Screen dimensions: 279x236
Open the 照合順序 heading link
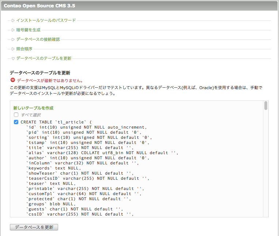click(x=24, y=49)
